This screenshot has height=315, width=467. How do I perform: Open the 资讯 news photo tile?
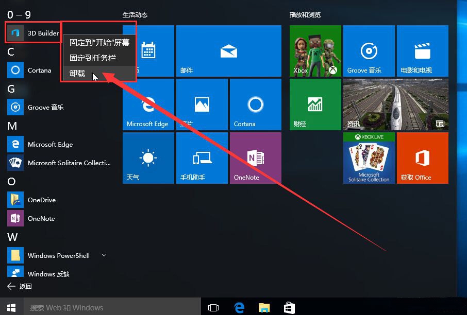(x=396, y=104)
